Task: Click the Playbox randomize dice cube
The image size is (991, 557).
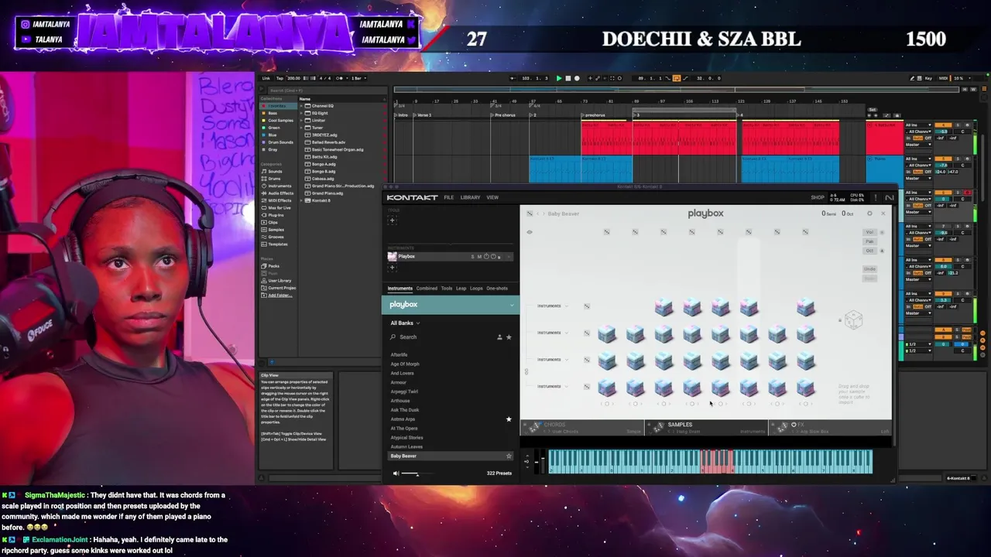Action: (853, 320)
